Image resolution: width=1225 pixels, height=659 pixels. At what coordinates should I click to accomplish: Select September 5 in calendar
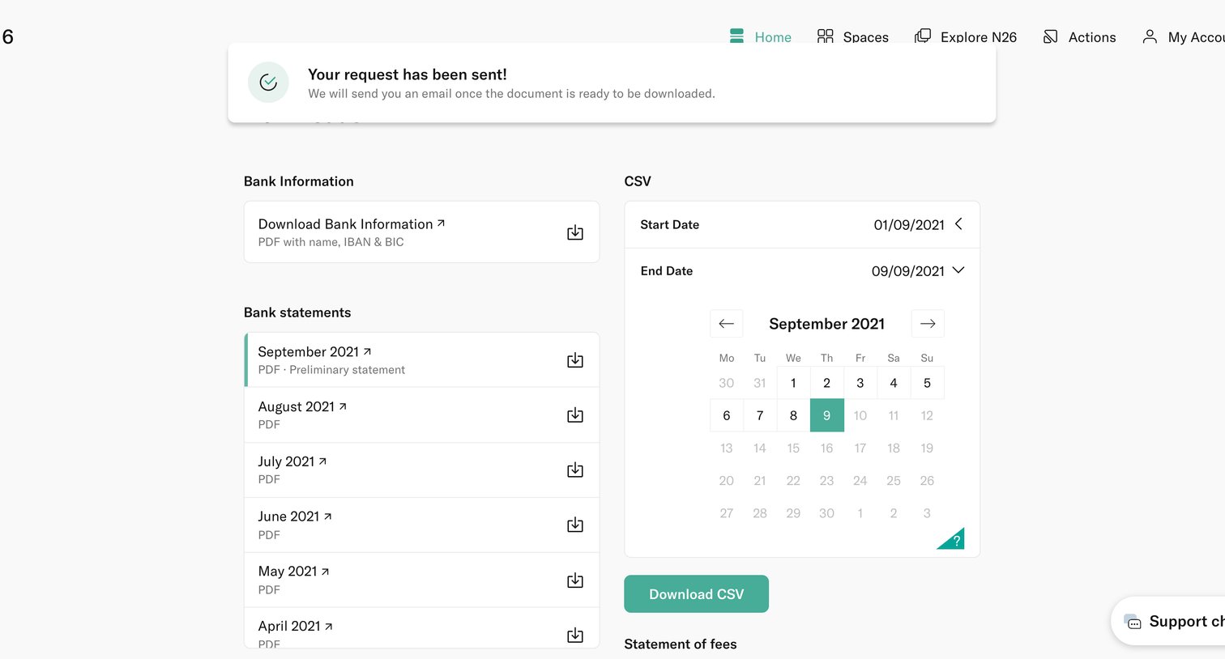(927, 383)
